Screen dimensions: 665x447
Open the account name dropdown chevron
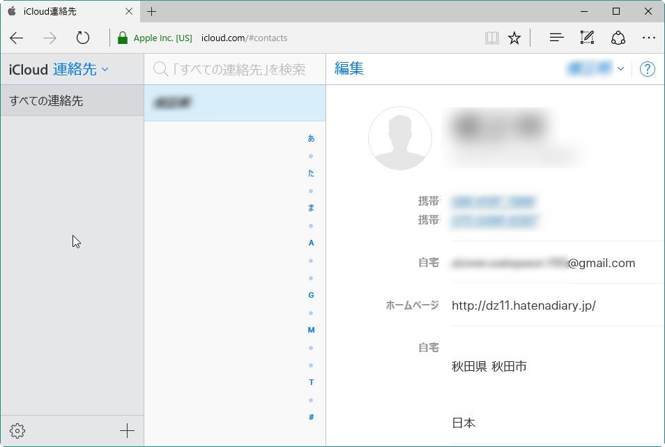coord(620,69)
